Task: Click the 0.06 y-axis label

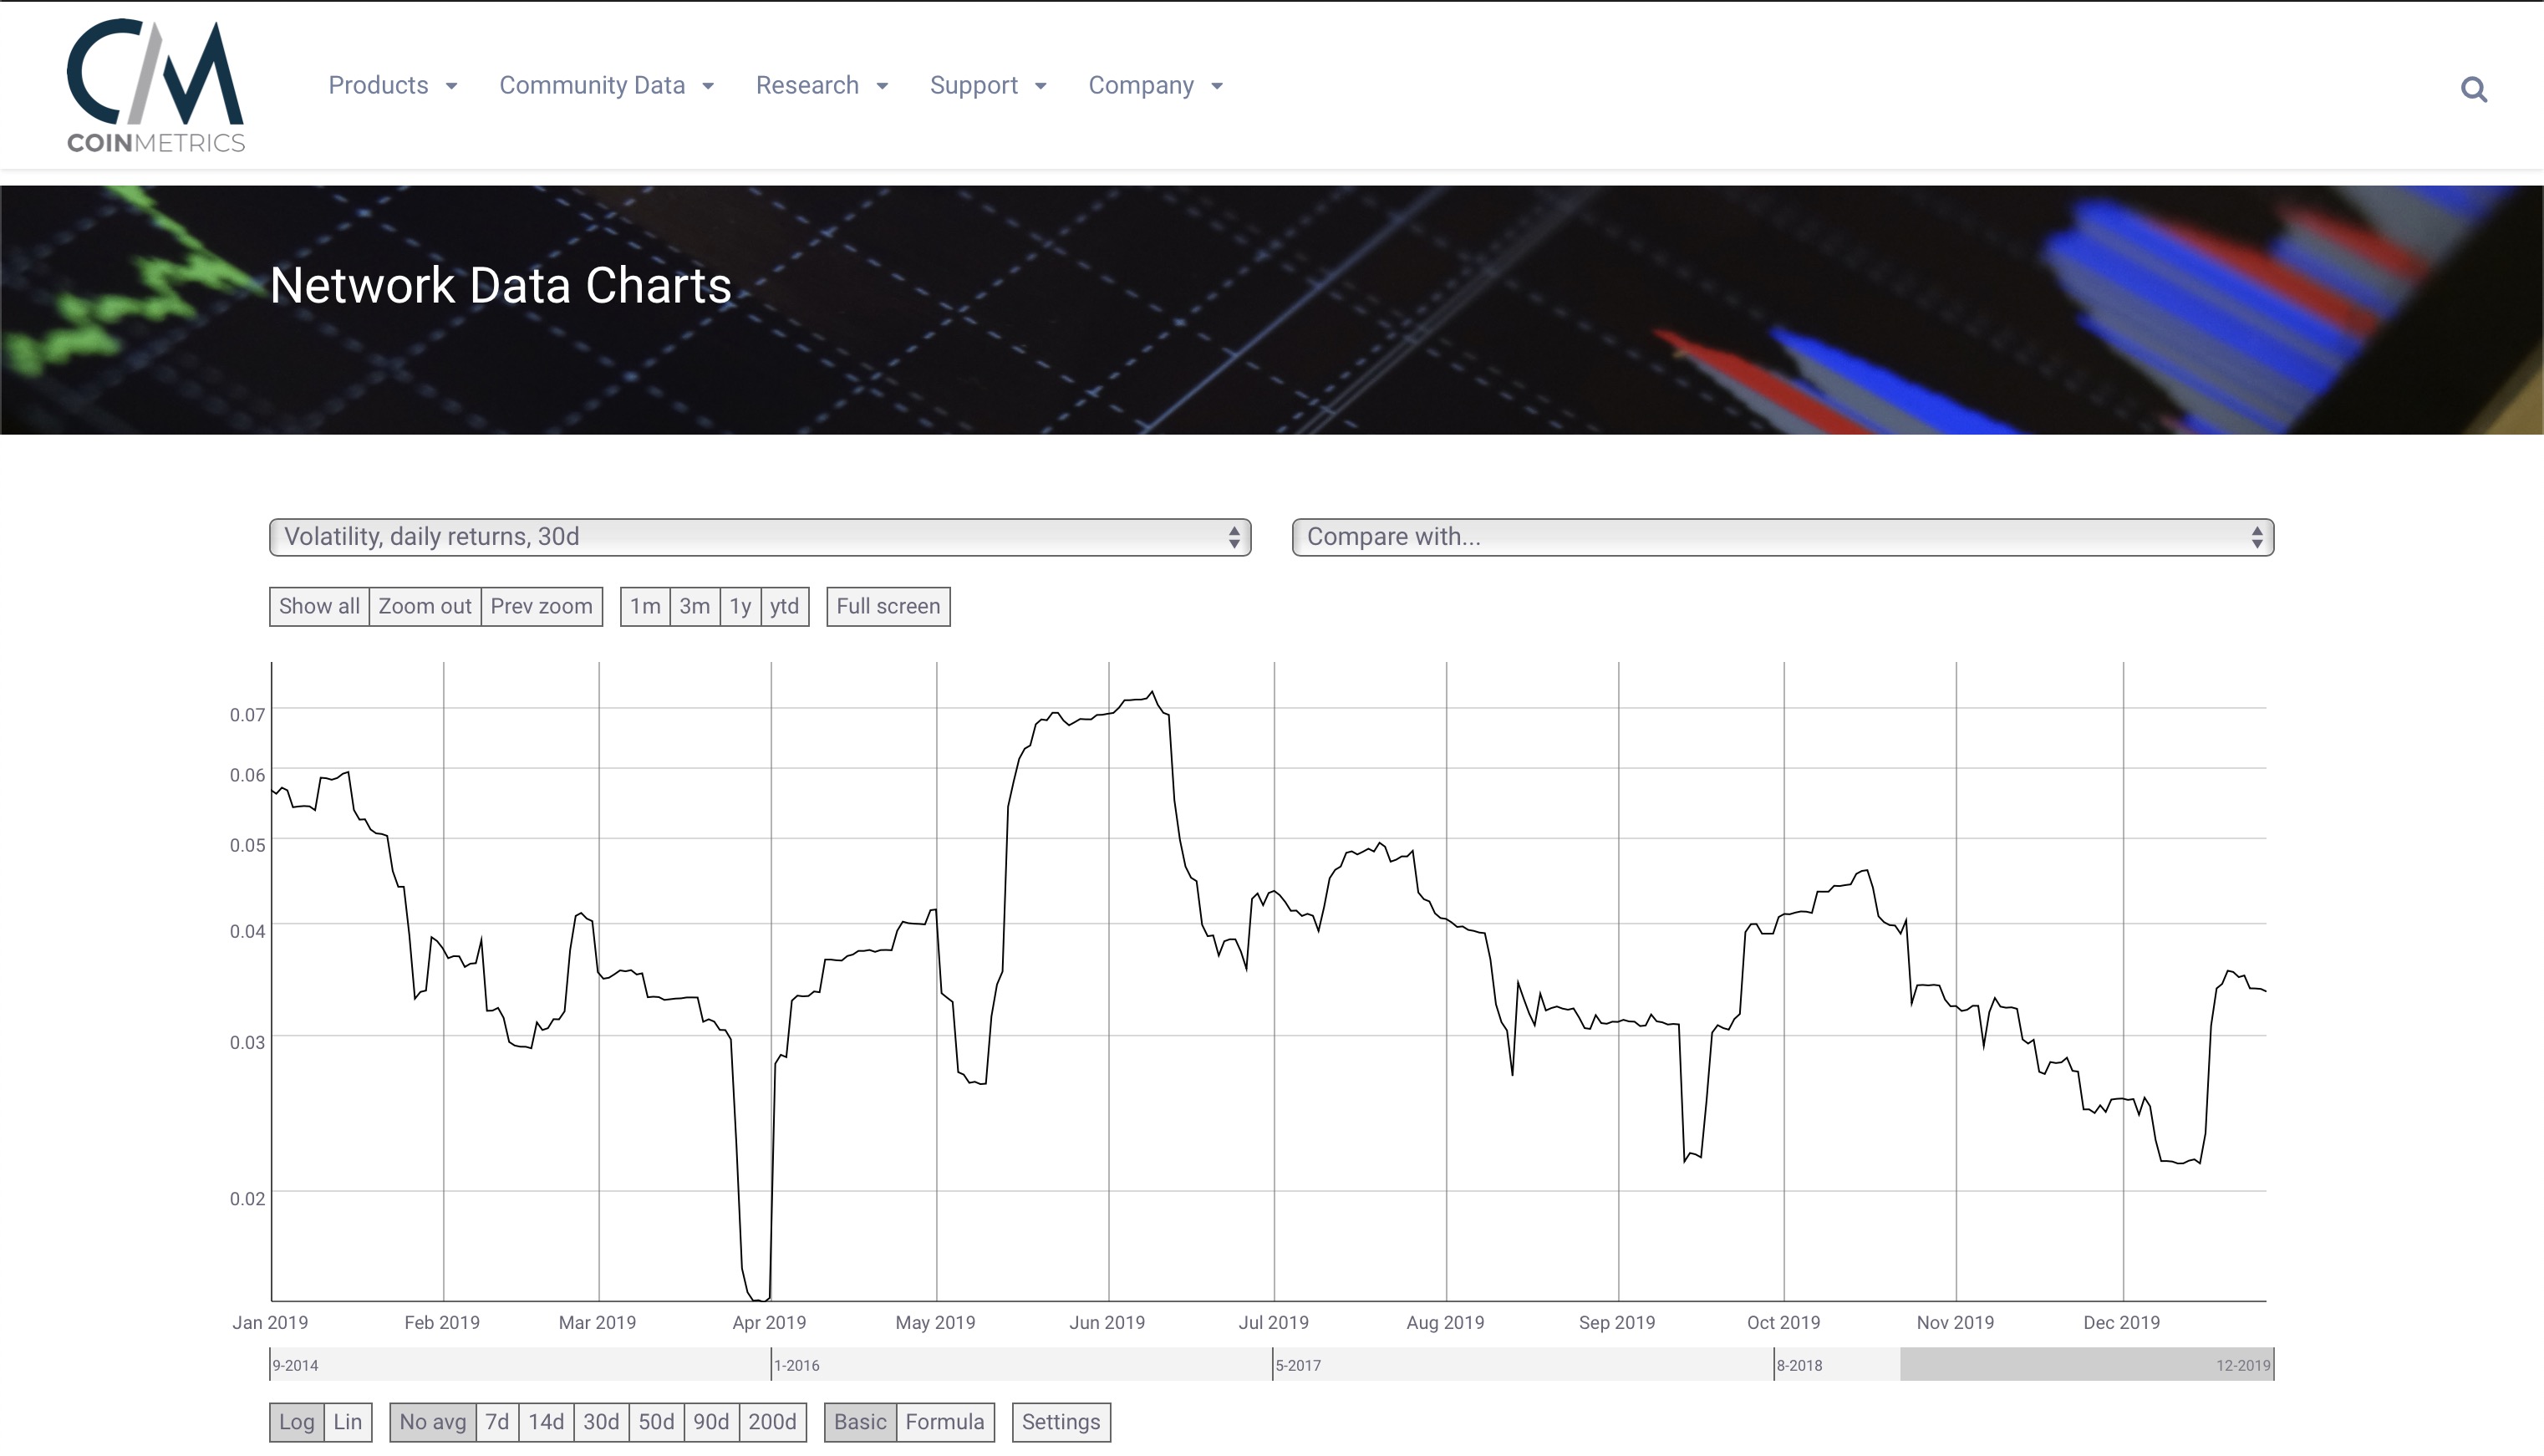Action: [x=247, y=776]
